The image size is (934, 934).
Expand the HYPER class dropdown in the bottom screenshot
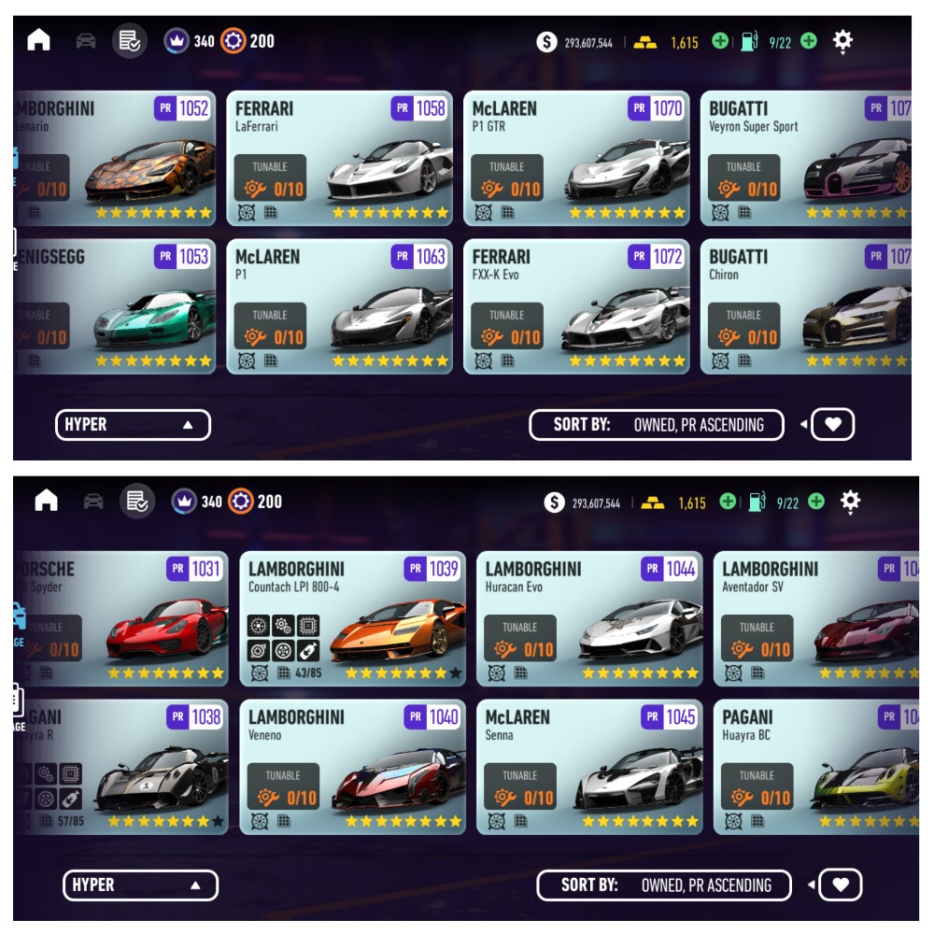coord(141,885)
